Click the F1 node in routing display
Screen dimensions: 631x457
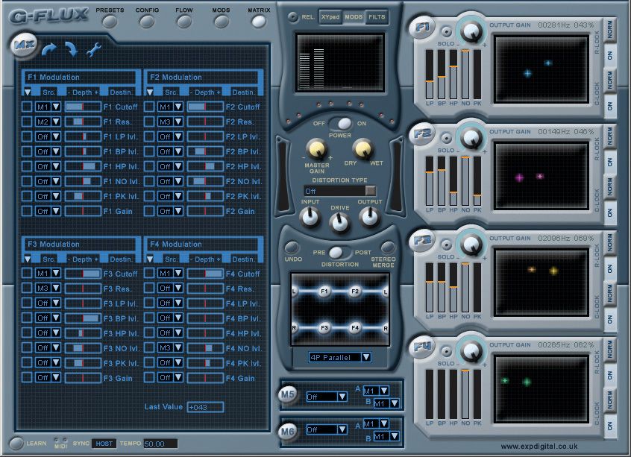324,291
